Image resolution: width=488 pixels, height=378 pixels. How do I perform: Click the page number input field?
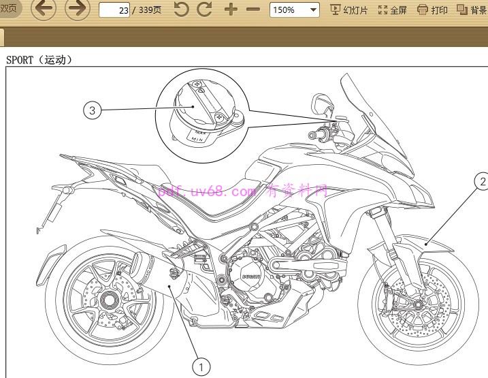[x=114, y=10]
